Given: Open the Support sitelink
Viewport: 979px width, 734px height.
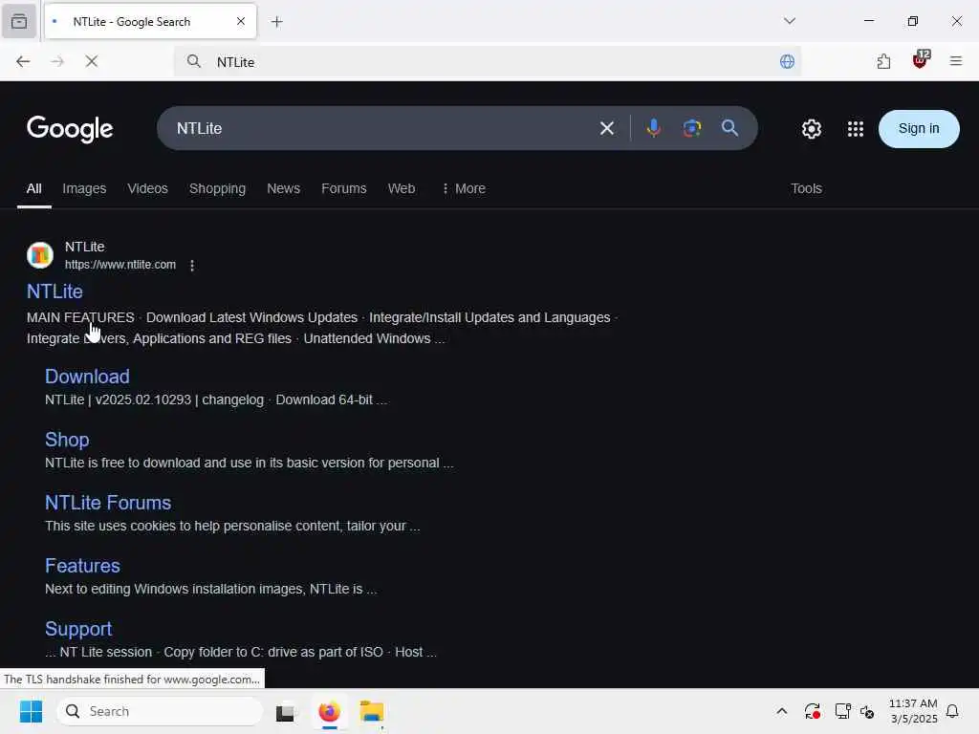Looking at the screenshot, I should 78,629.
